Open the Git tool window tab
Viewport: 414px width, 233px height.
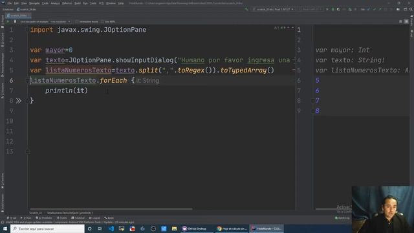coord(12,218)
